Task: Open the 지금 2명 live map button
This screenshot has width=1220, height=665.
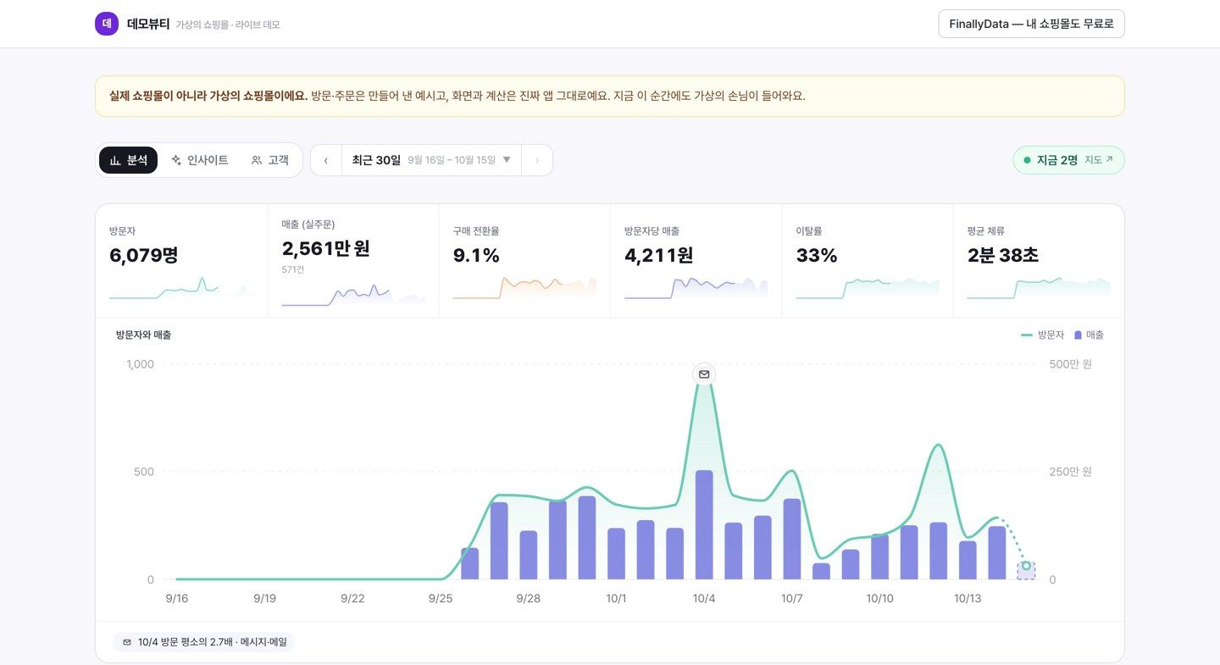Action: tap(1068, 160)
